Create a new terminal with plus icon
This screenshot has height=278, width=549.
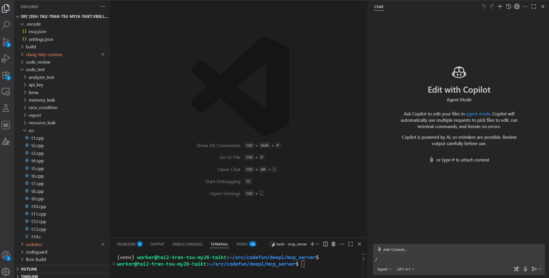[312, 244]
